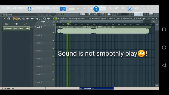Select the Zoom tool
This screenshot has height=95, width=169.
(45, 19)
